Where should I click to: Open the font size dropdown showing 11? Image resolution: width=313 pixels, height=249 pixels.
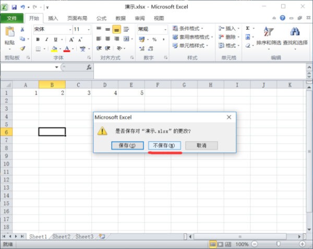pyautogui.click(x=89, y=30)
